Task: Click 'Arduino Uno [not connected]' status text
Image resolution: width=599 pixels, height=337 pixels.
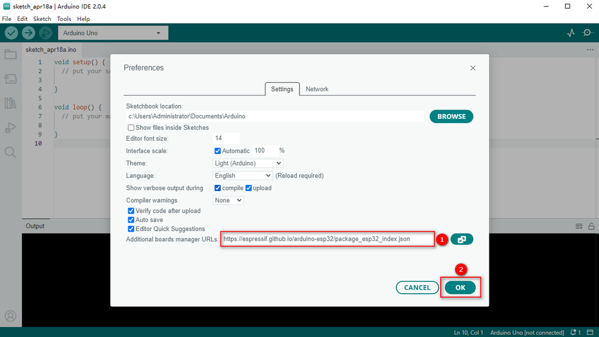Action: click(527, 332)
